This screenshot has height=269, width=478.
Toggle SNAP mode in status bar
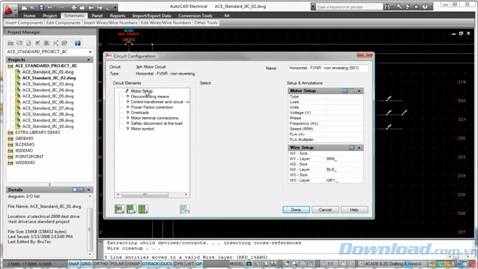point(73,264)
